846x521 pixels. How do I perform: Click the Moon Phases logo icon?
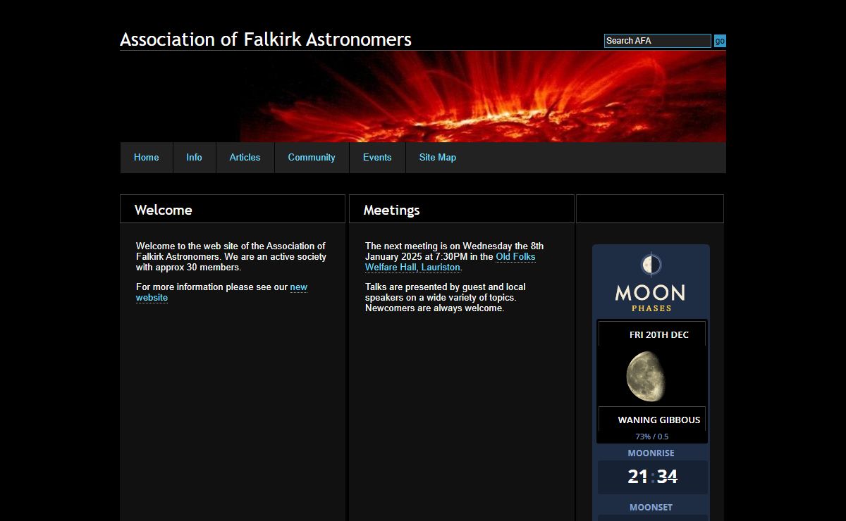[x=651, y=265]
